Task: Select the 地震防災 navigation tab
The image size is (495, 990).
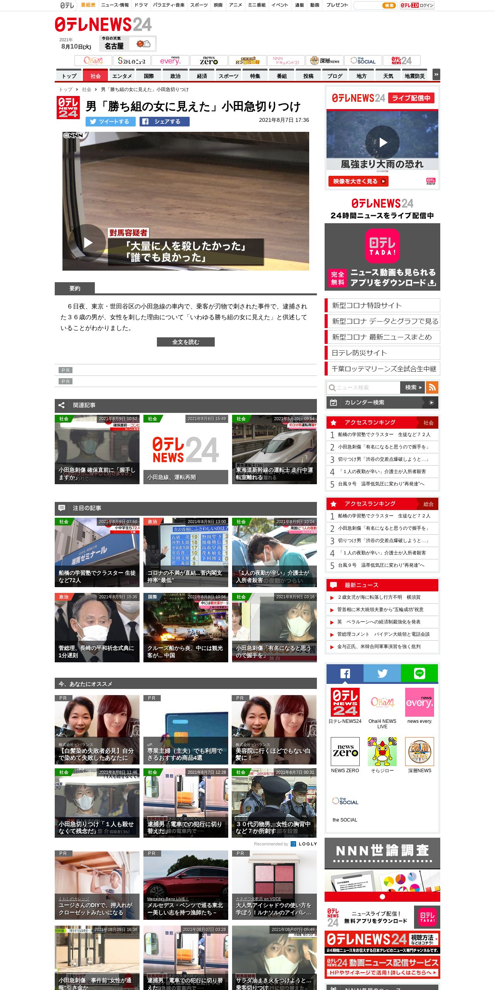Action: coord(415,76)
